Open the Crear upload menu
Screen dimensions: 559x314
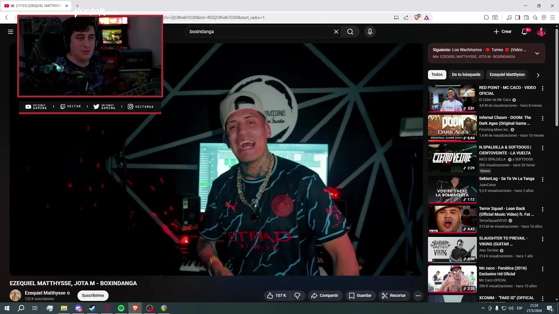click(x=503, y=31)
